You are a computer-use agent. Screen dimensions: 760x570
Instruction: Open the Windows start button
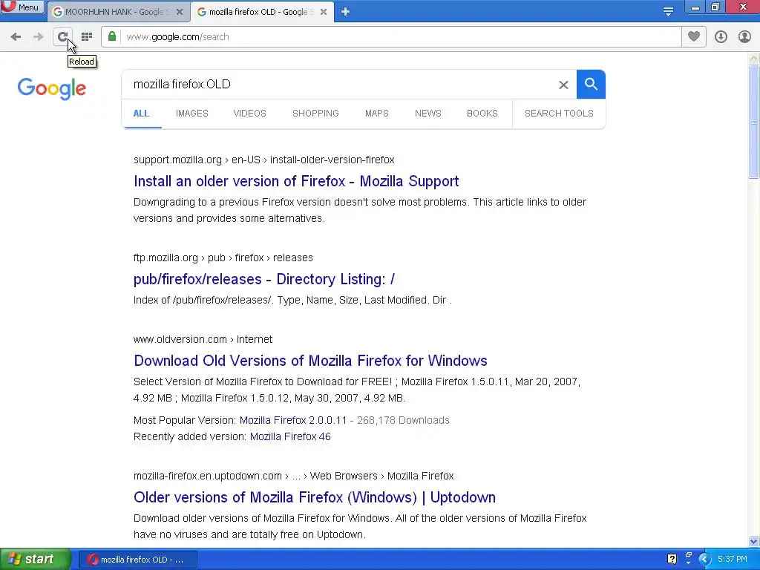tap(35, 560)
